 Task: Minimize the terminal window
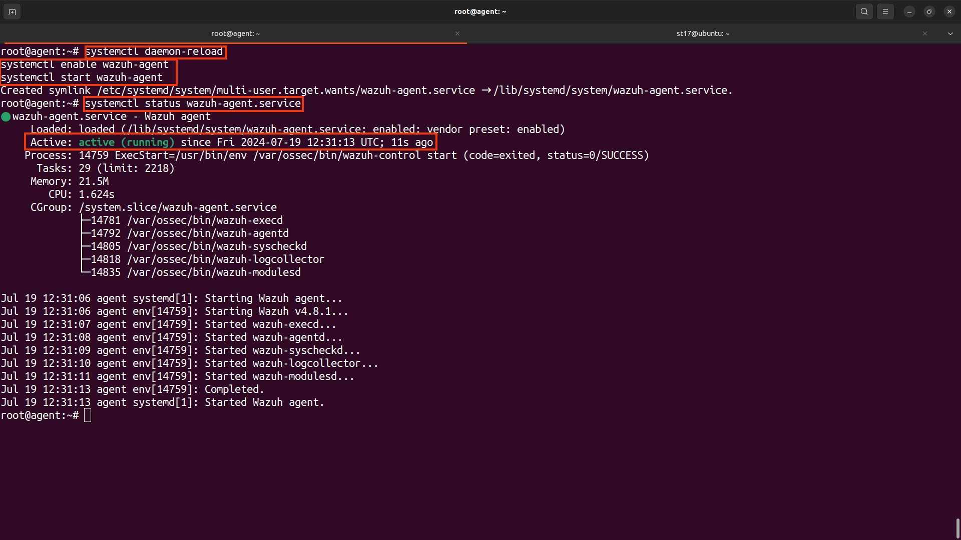pos(909,11)
